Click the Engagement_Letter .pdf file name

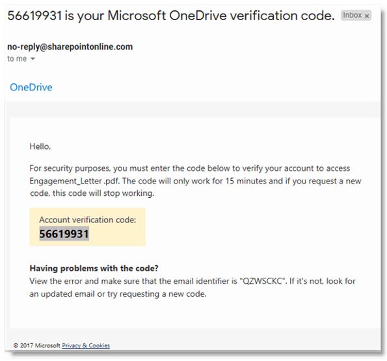pos(74,181)
